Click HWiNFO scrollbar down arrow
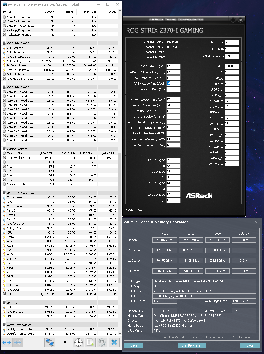This screenshot has height=354, width=264. click(x=120, y=334)
